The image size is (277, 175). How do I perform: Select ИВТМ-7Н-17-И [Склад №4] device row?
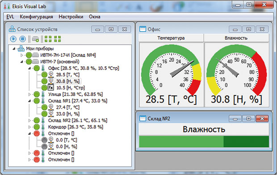[x=68, y=55]
